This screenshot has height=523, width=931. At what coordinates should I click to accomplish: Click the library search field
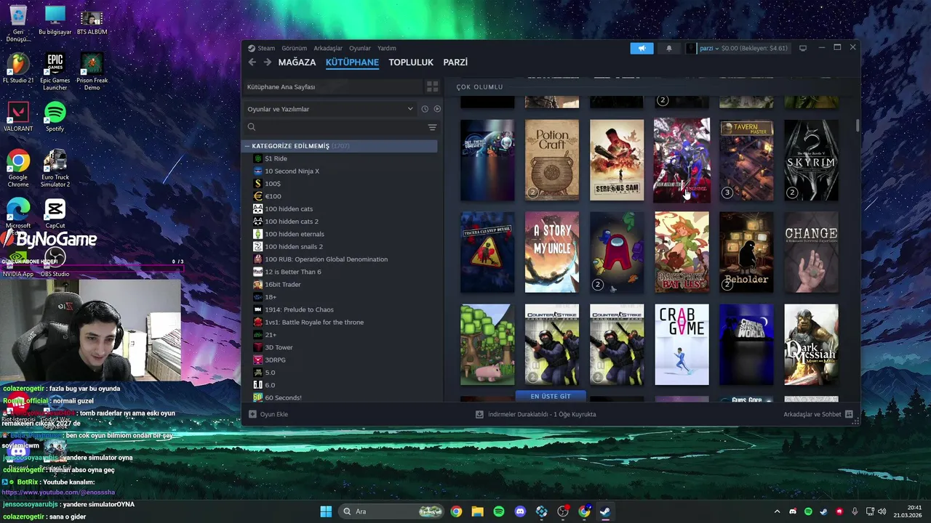335,127
